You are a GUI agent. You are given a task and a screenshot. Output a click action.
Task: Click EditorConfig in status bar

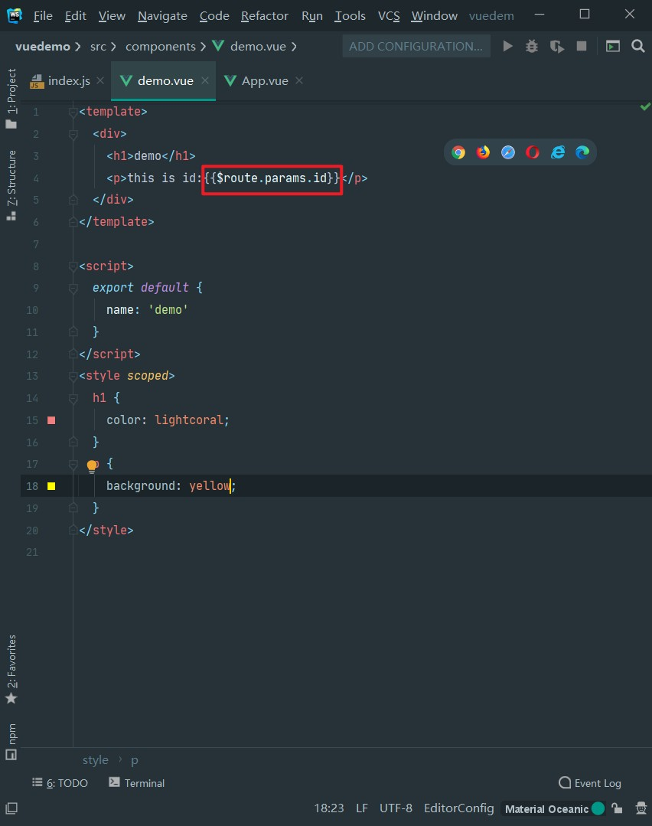[458, 808]
